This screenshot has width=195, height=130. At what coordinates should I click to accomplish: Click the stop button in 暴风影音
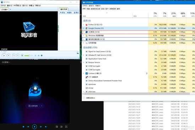point(9,55)
